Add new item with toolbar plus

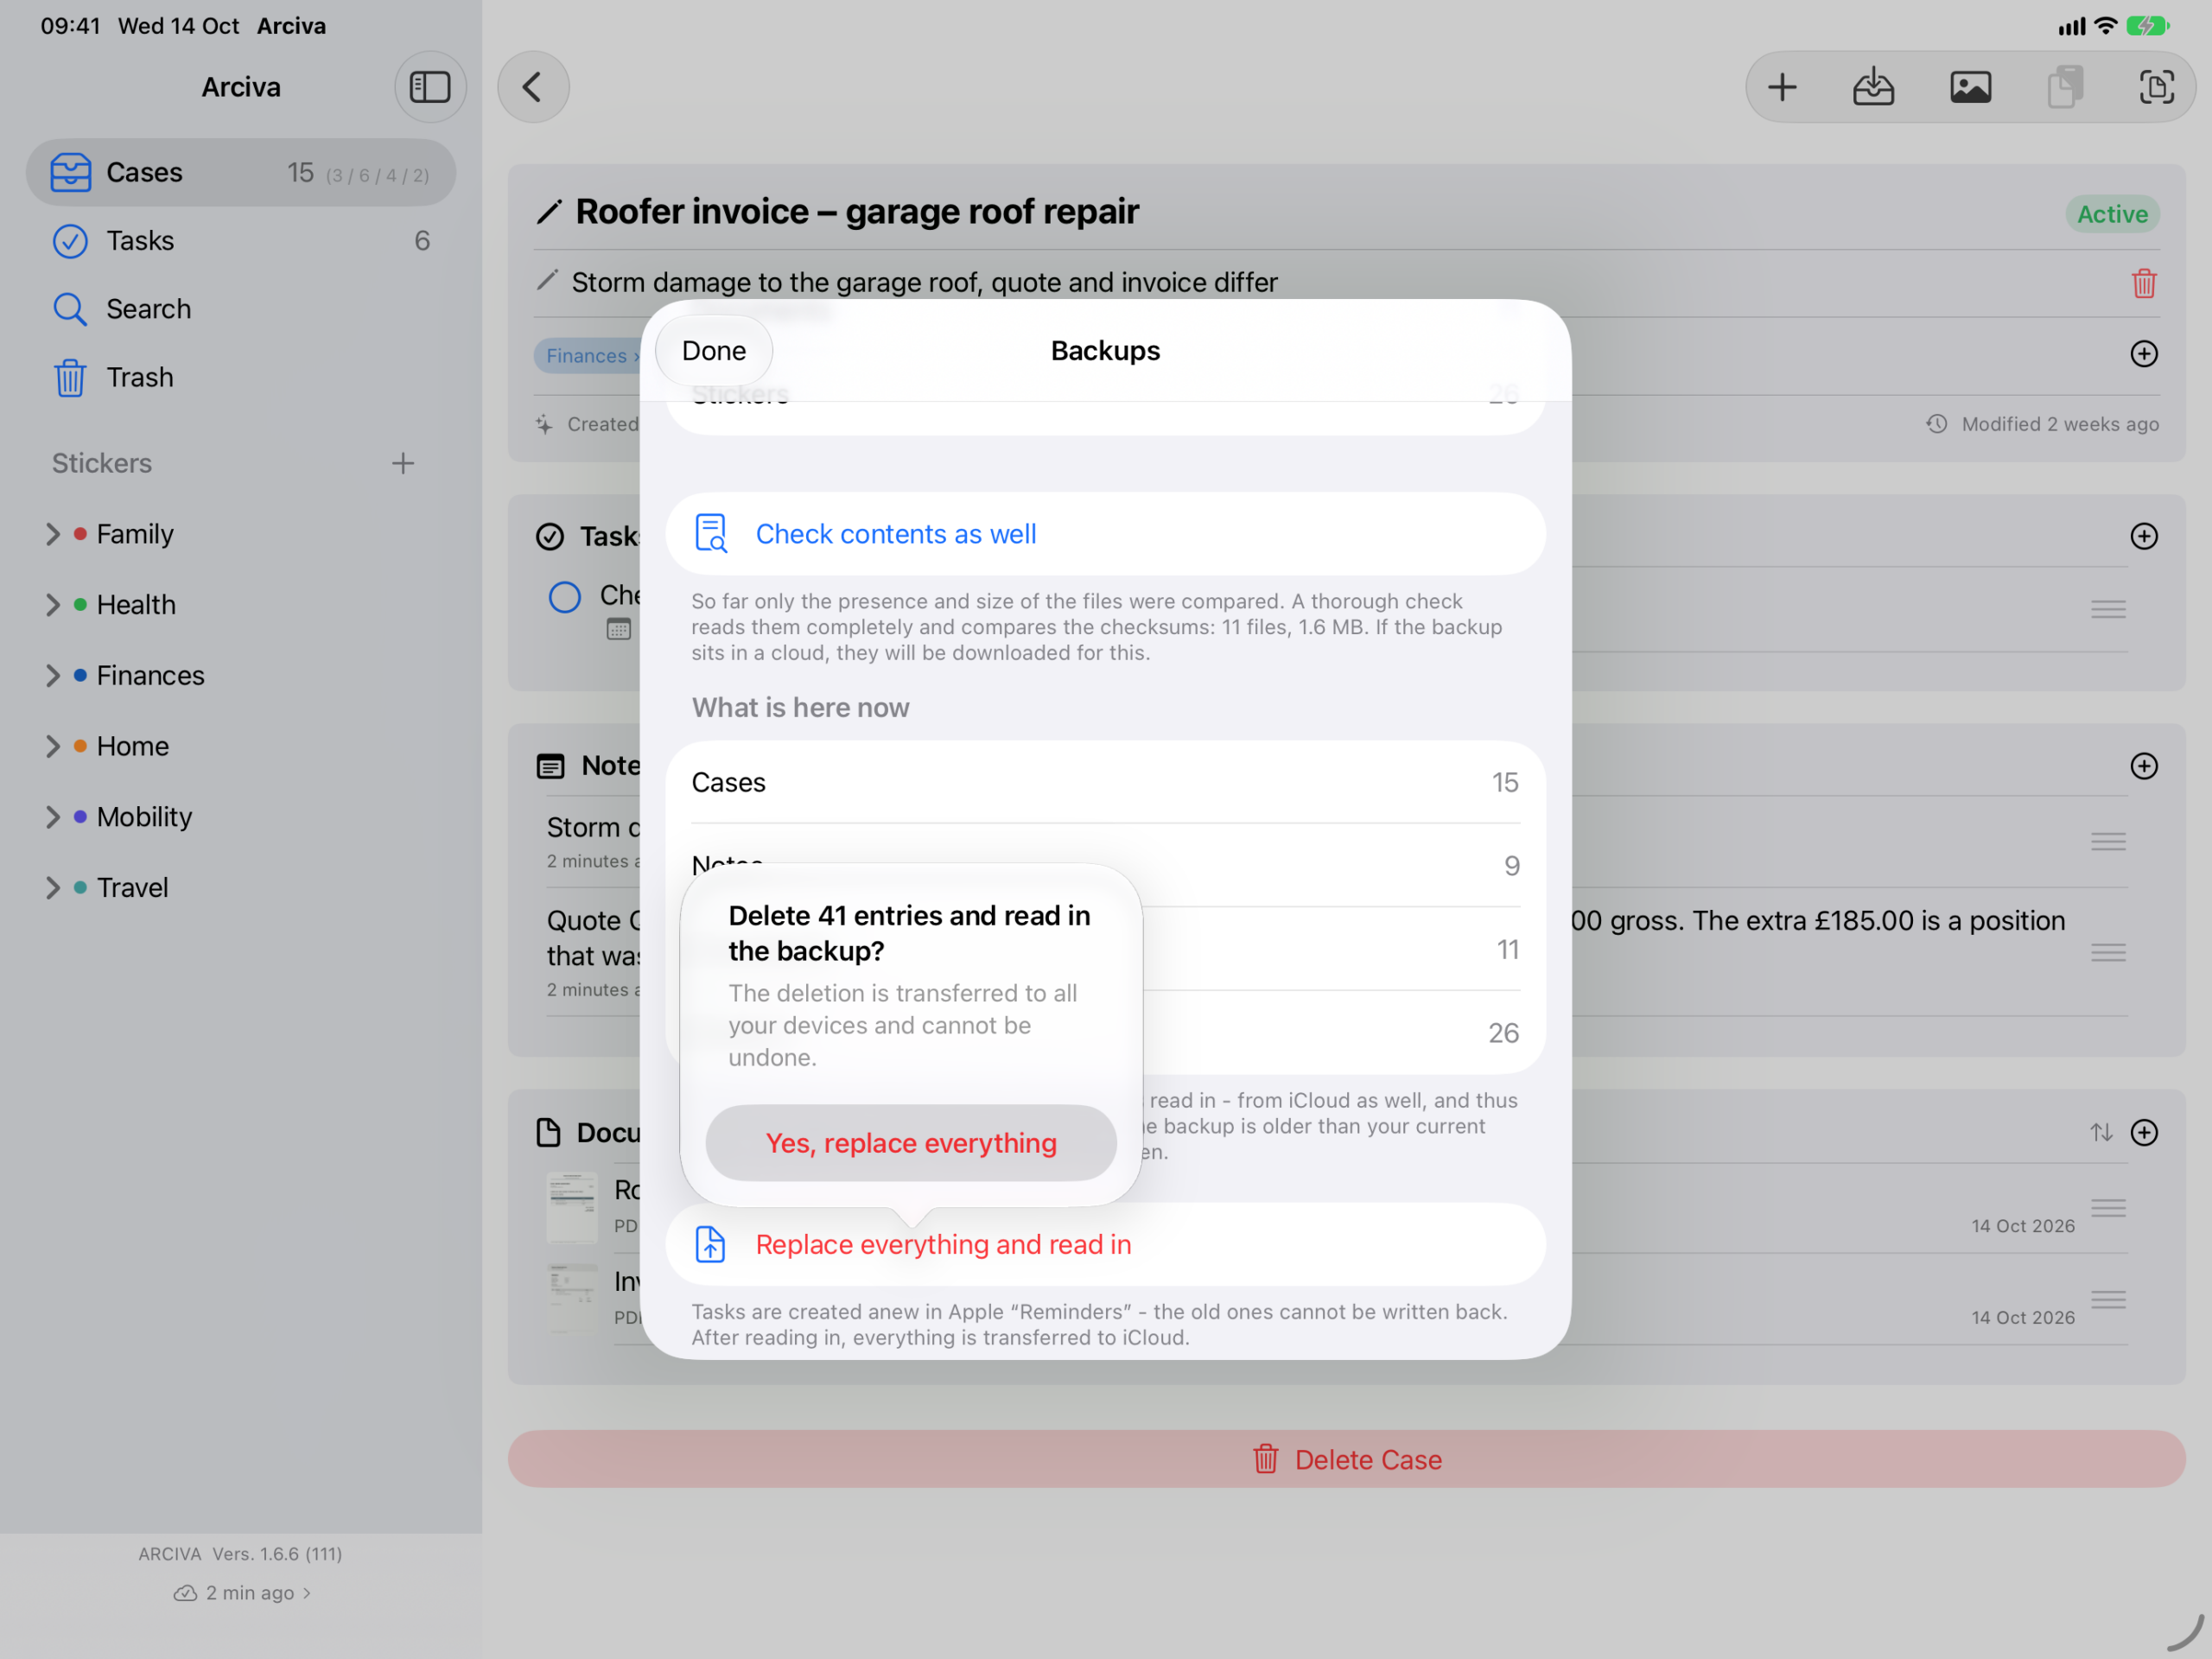point(1782,87)
